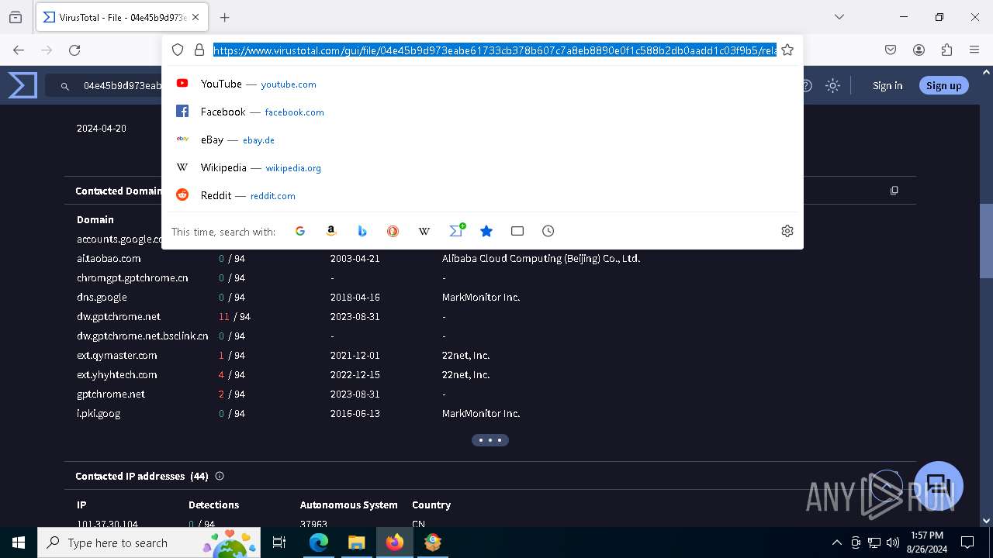Click info icon next to Contacted IP addresses
The width and height of the screenshot is (993, 558).
coord(220,476)
